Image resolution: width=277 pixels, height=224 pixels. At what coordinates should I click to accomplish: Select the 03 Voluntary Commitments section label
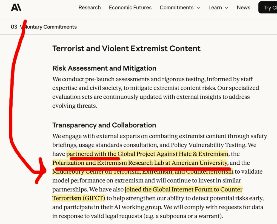(x=44, y=27)
